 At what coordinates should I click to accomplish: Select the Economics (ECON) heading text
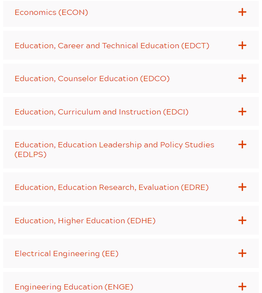pos(51,13)
